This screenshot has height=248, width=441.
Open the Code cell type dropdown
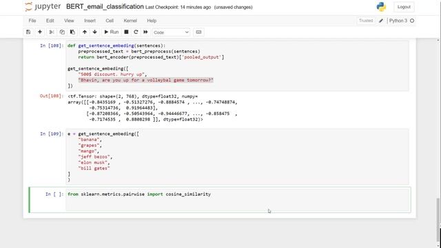[x=171, y=32]
